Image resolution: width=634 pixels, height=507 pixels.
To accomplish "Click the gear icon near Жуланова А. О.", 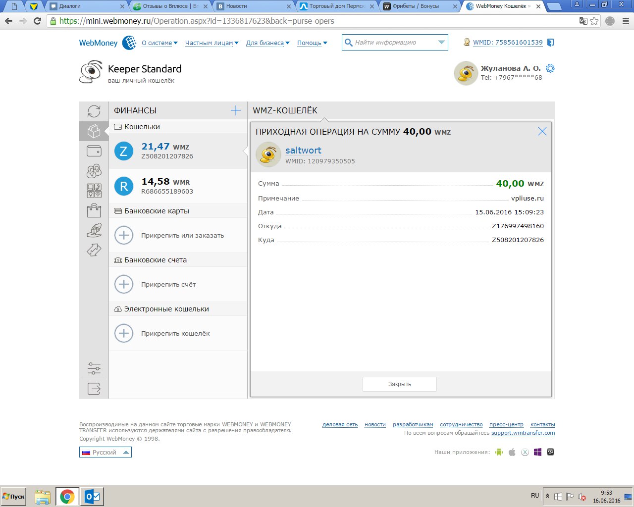I will [x=550, y=68].
